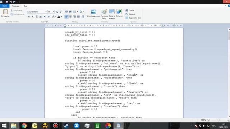Align text right
Image resolution: width=230 pixels, height=129 pixels.
(x=74, y=17)
